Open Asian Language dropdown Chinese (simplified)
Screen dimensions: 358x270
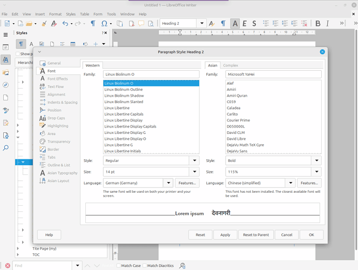[x=291, y=183]
